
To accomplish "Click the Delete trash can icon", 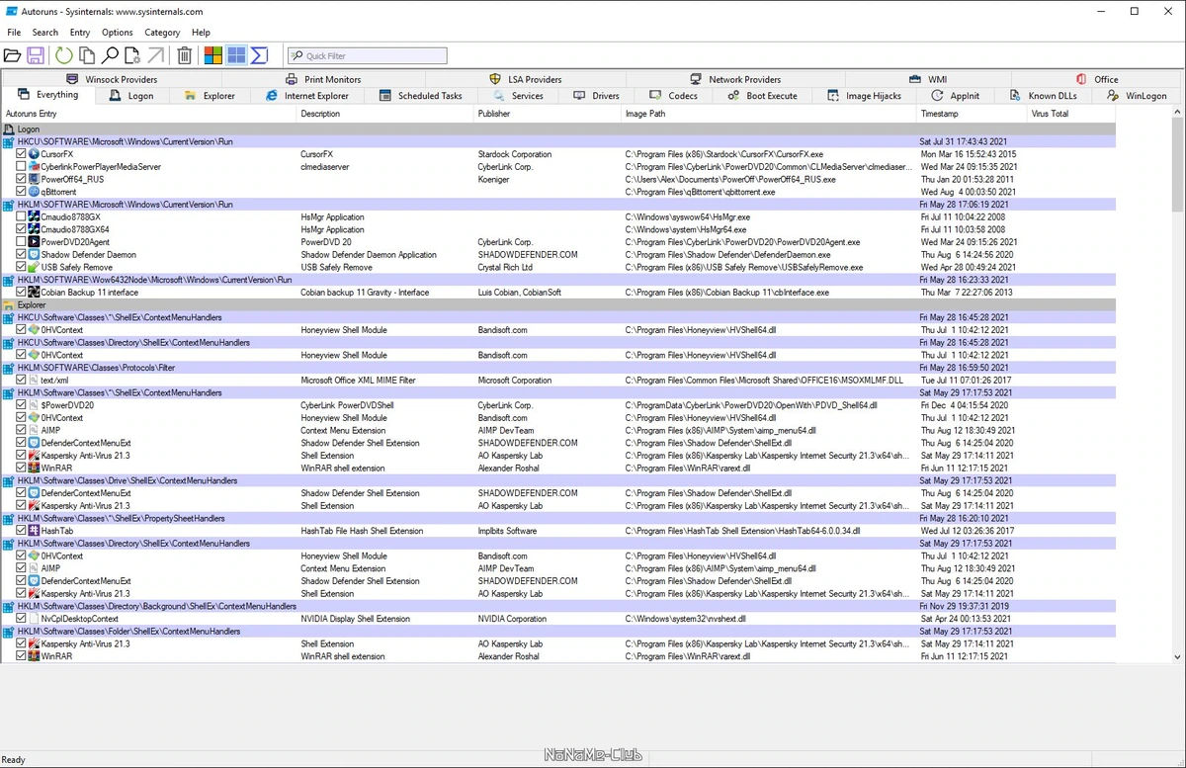I will (x=185, y=56).
